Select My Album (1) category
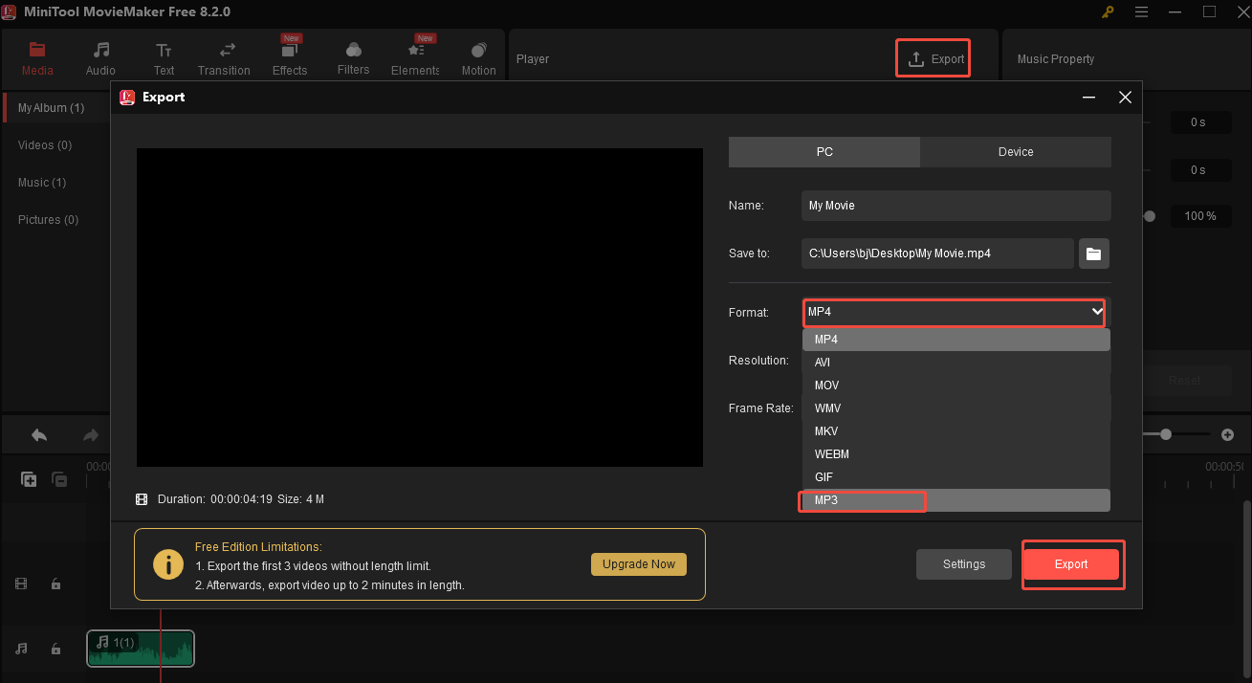Image resolution: width=1252 pixels, height=683 pixels. point(56,108)
